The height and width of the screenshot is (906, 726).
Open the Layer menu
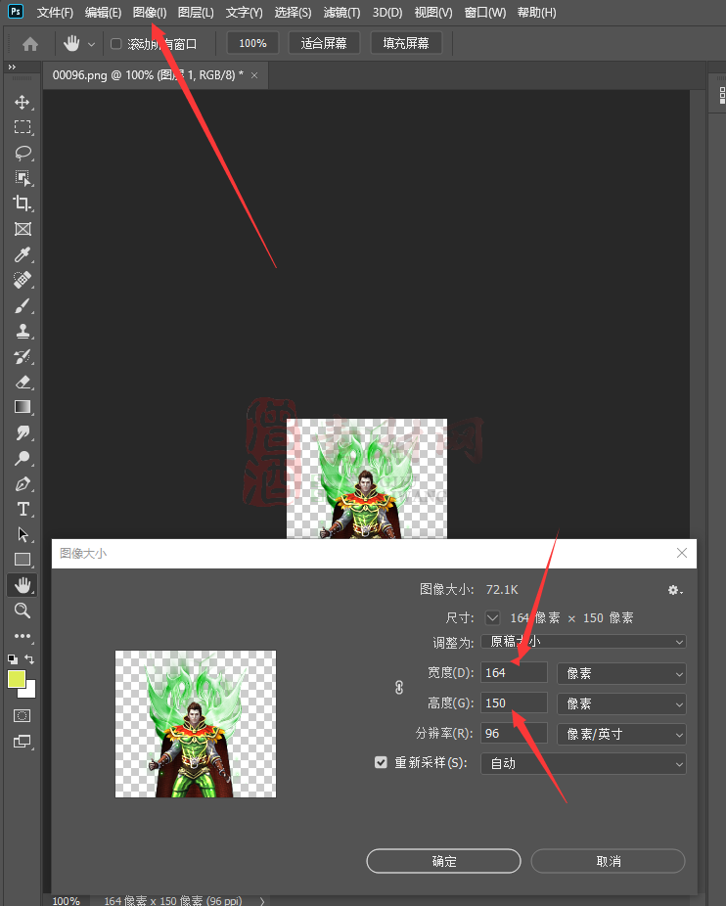tap(196, 12)
